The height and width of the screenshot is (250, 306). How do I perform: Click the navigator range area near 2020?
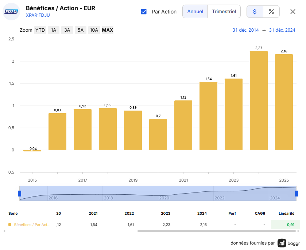point(164,198)
